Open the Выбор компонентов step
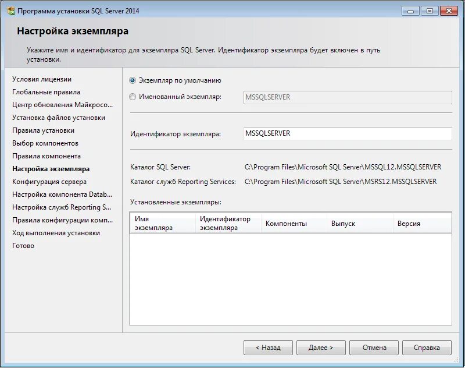This screenshot has height=368, width=465. tap(45, 143)
